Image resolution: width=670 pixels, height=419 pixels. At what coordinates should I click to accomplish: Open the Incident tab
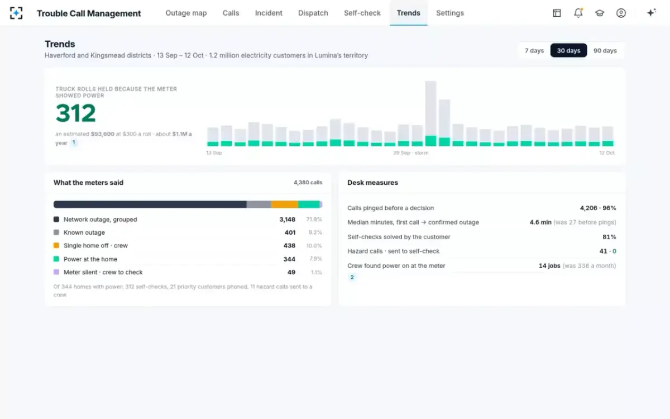point(269,13)
